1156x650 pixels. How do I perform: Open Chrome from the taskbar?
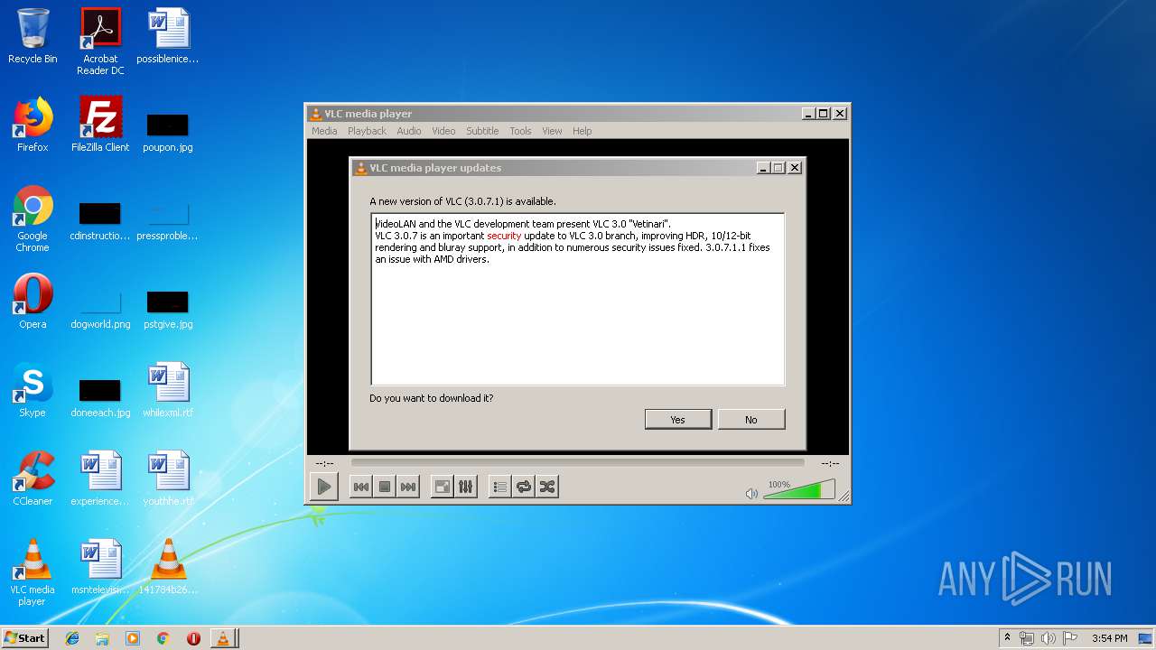pyautogui.click(x=163, y=638)
